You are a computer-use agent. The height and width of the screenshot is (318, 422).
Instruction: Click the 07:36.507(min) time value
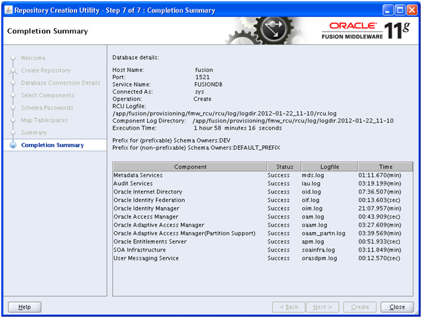[380, 192]
